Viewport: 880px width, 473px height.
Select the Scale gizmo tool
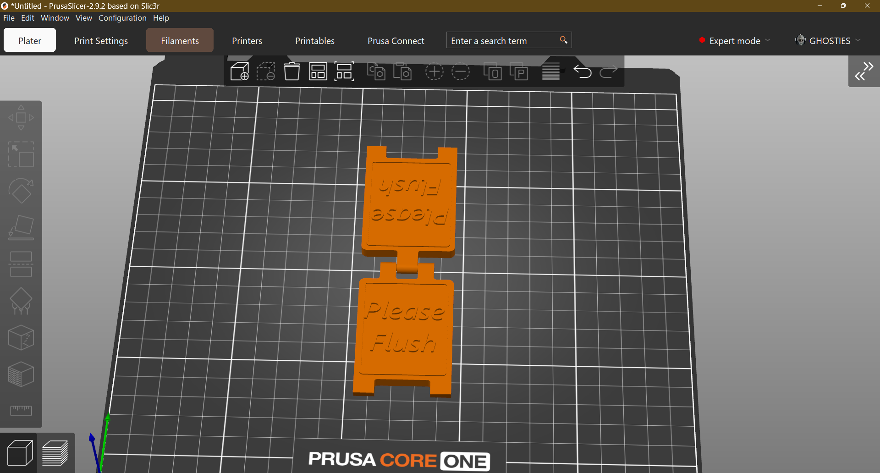coord(21,154)
